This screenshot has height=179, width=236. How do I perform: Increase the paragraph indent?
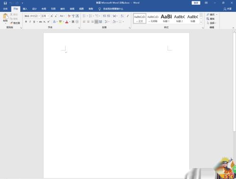[x=109, y=16]
